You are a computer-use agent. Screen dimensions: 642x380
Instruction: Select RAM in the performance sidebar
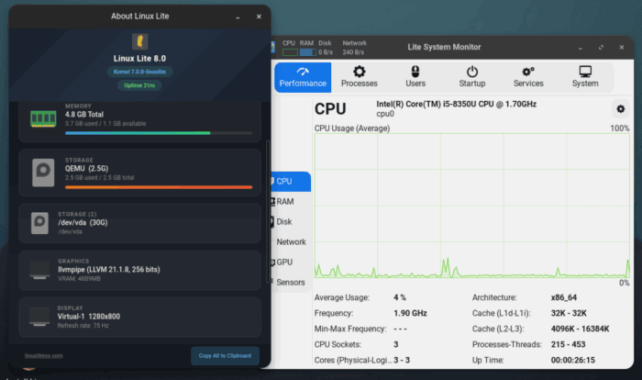(x=291, y=201)
